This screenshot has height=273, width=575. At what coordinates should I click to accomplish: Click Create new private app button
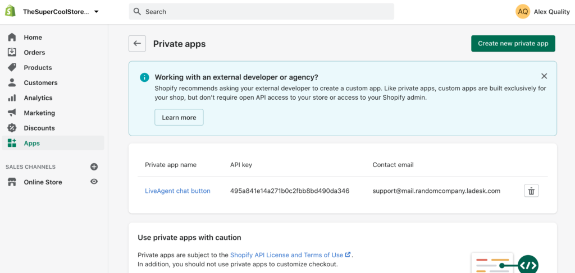[513, 44]
